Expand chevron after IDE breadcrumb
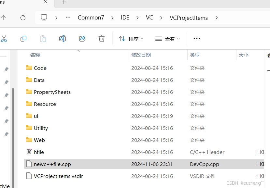 [x=137, y=18]
